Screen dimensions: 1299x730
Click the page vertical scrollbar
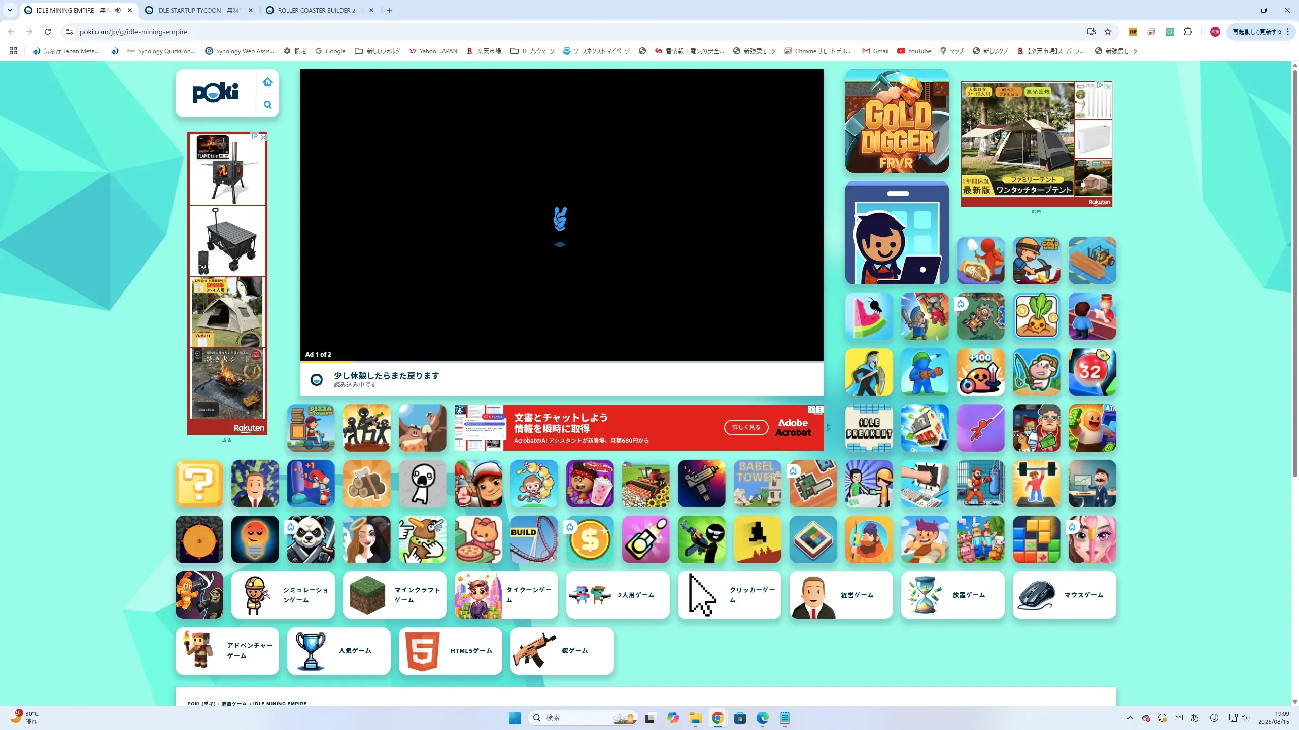1294,274
